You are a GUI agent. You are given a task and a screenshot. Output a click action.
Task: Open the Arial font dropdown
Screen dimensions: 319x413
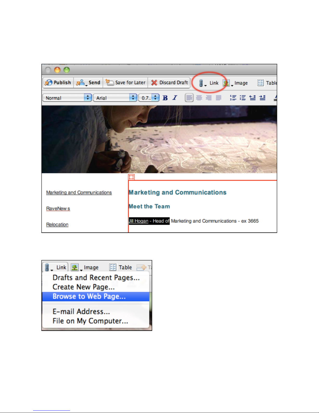[115, 98]
